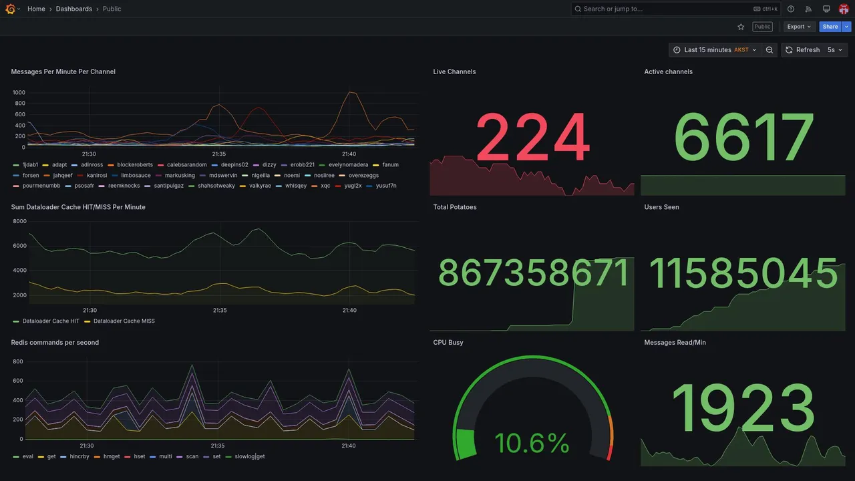The image size is (855, 481).
Task: Expand the 5s refresh interval dropdown
Action: coord(836,50)
